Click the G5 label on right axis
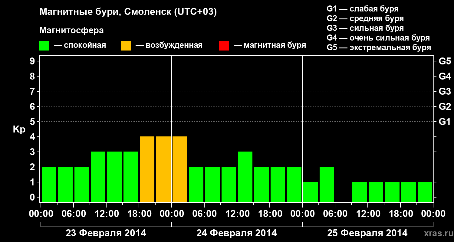Viewport: 454px width, 242px height. pyautogui.click(x=445, y=61)
